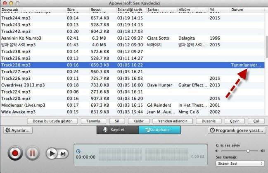Click the Sil button

tap(117, 121)
